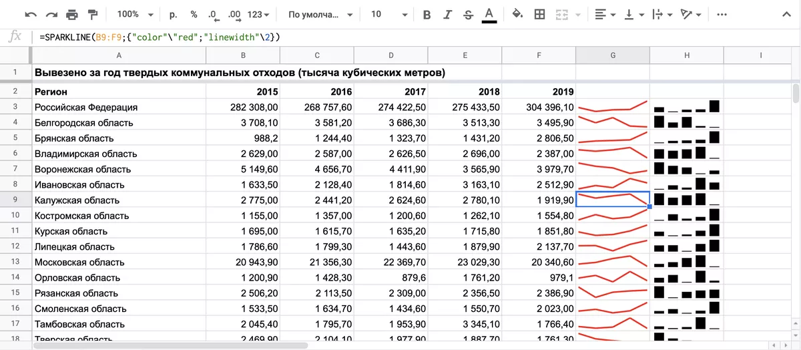
Task: Select value 23 029,30
Action: click(x=465, y=262)
